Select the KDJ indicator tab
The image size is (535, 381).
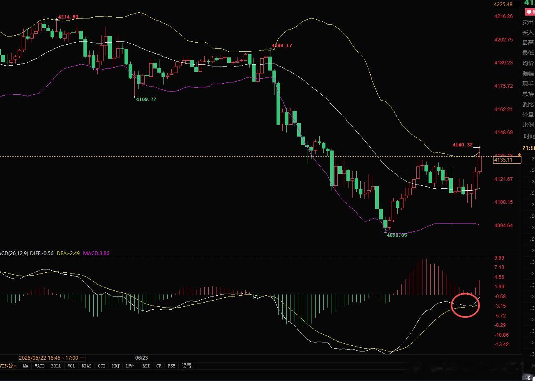(x=116, y=366)
